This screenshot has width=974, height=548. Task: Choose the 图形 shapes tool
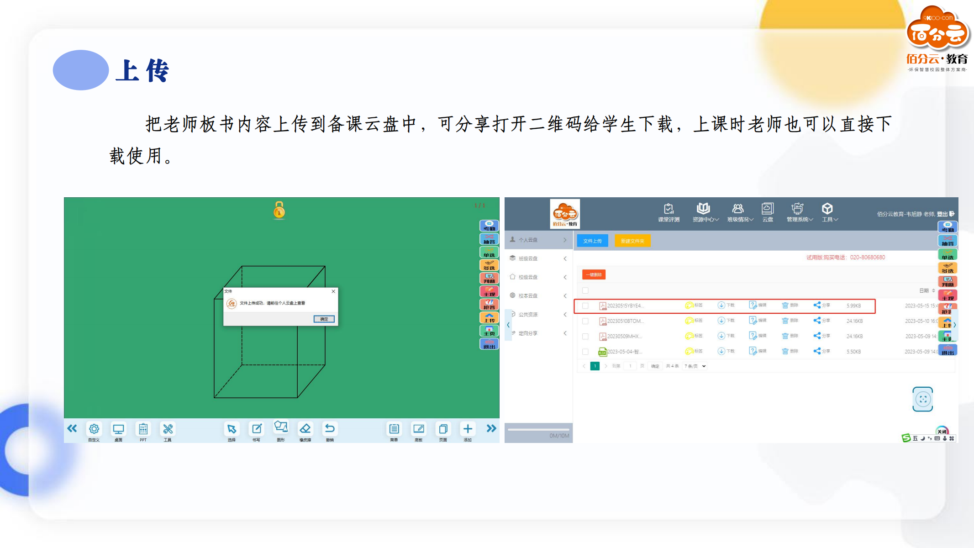[x=281, y=431]
